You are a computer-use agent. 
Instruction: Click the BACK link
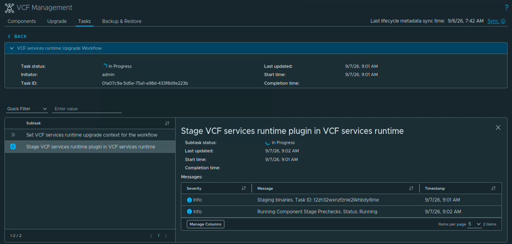click(x=20, y=36)
